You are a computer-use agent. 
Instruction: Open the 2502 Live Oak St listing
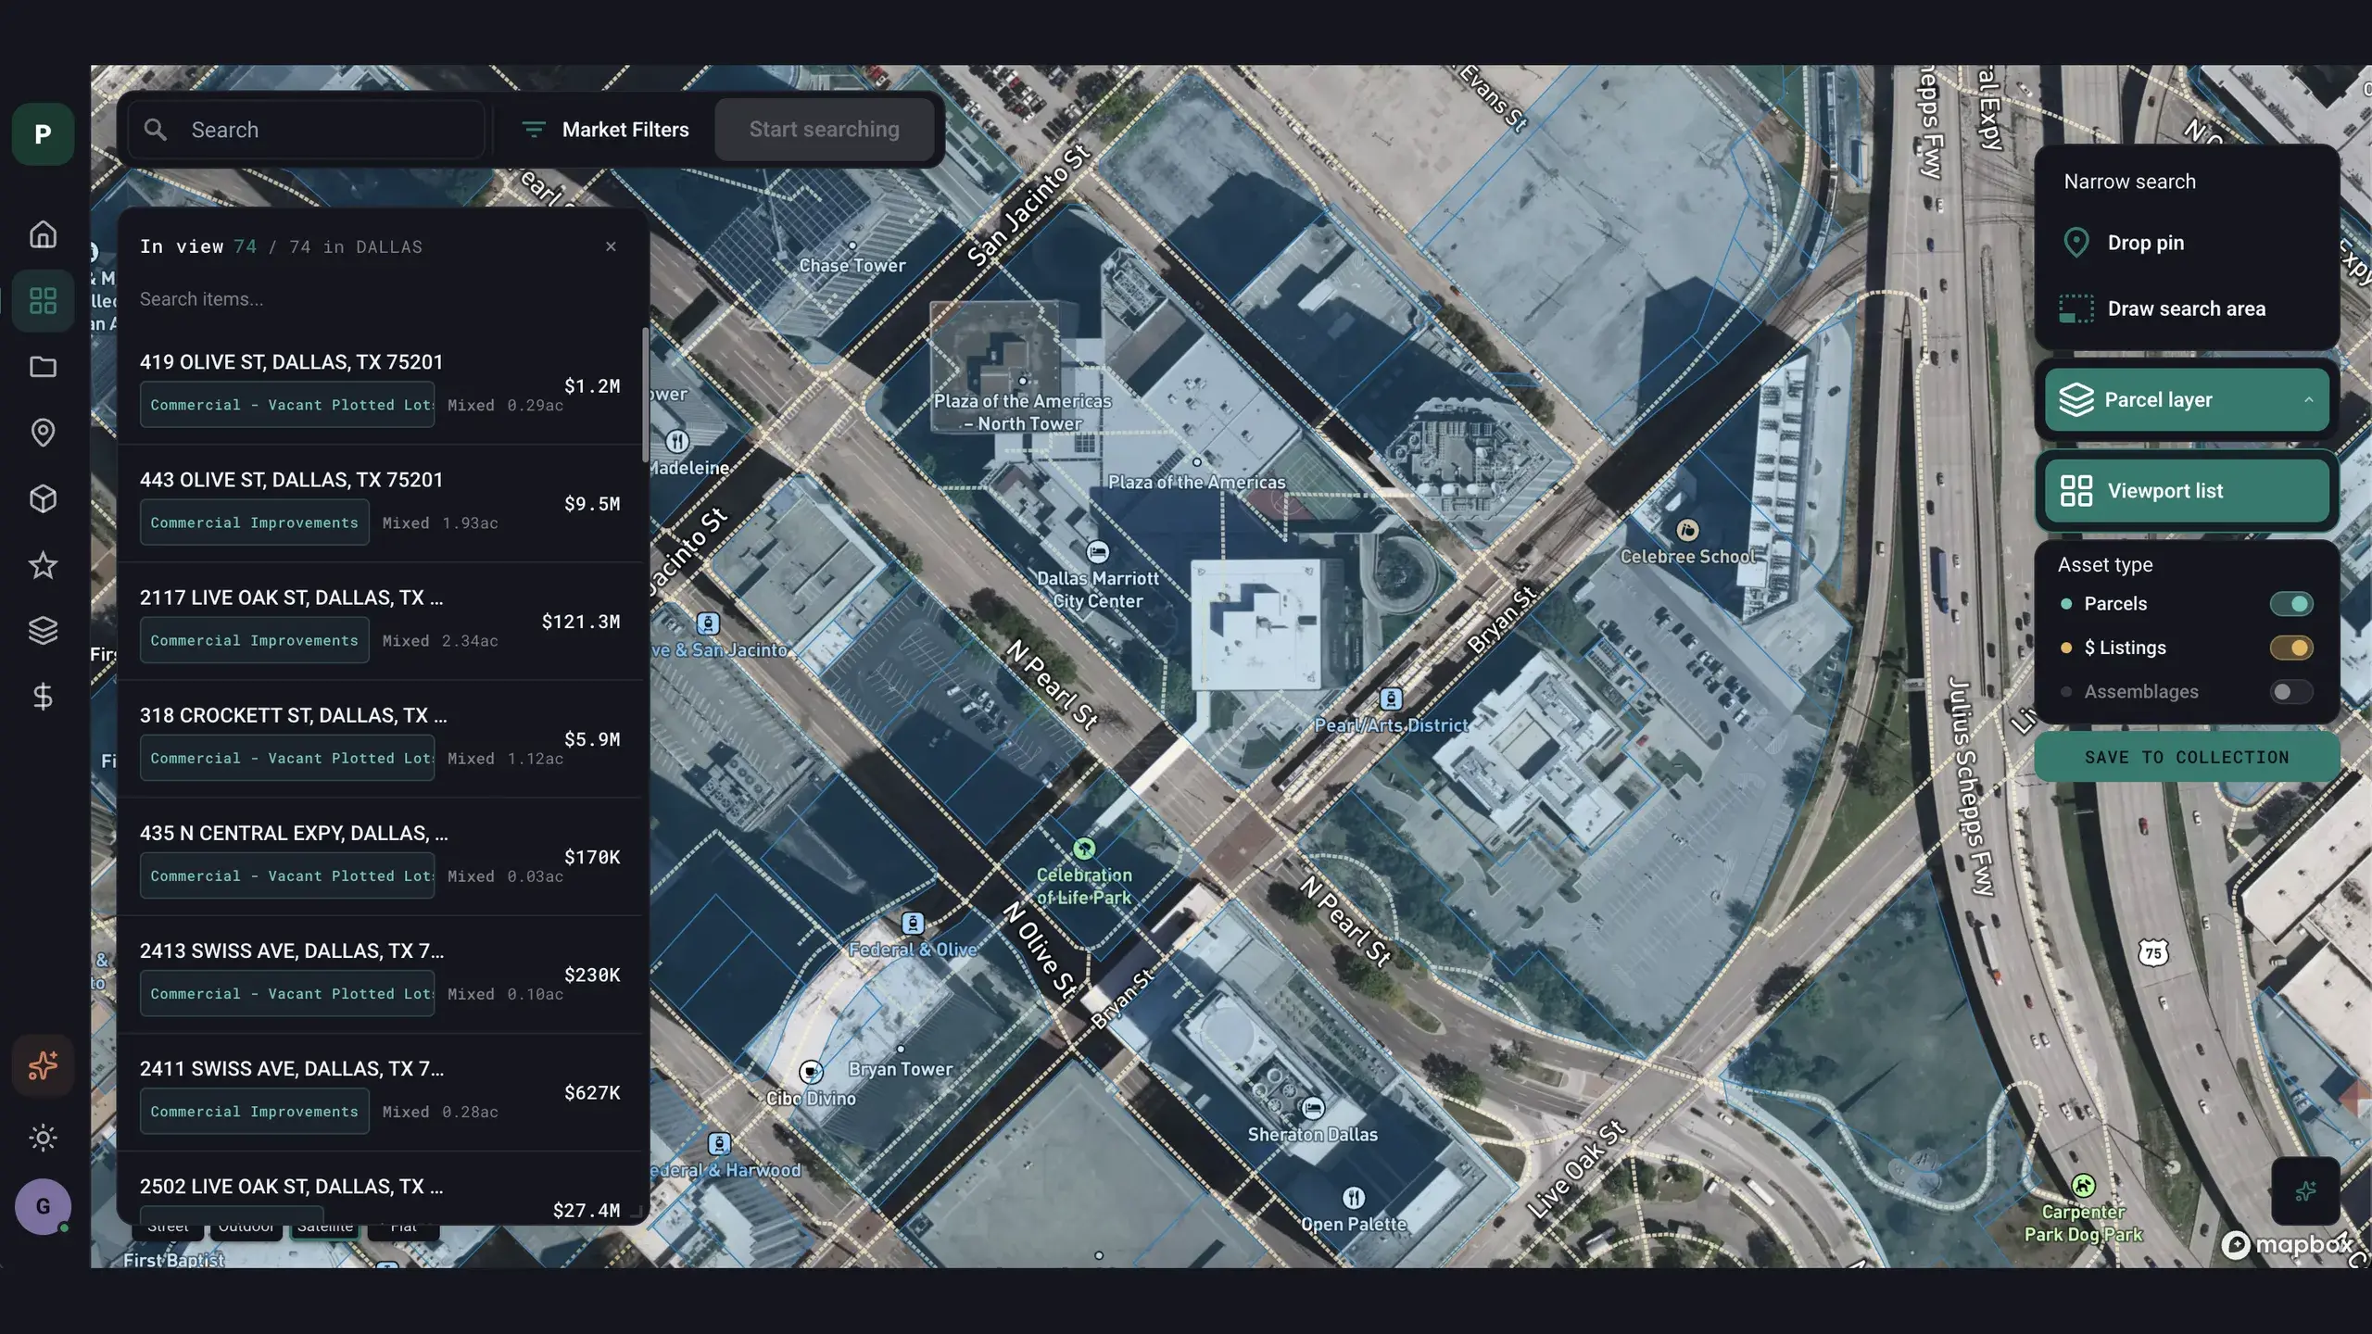pos(380,1189)
